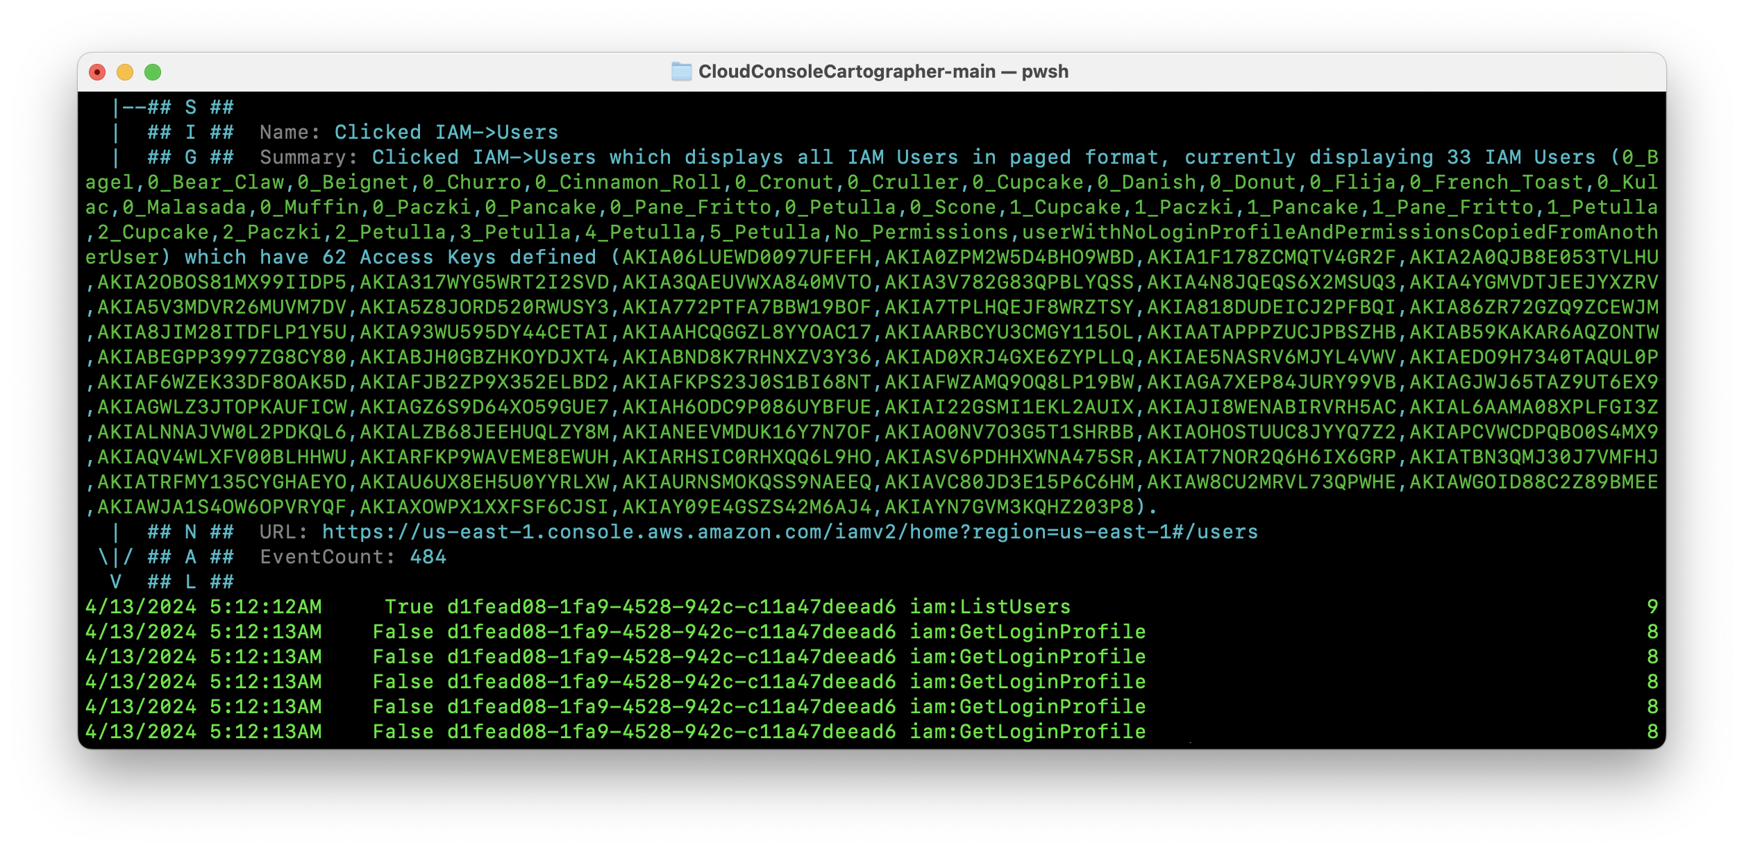
Task: Click access key AKIAI22GSMI1EKL2AUIX
Action: pos(1009,407)
